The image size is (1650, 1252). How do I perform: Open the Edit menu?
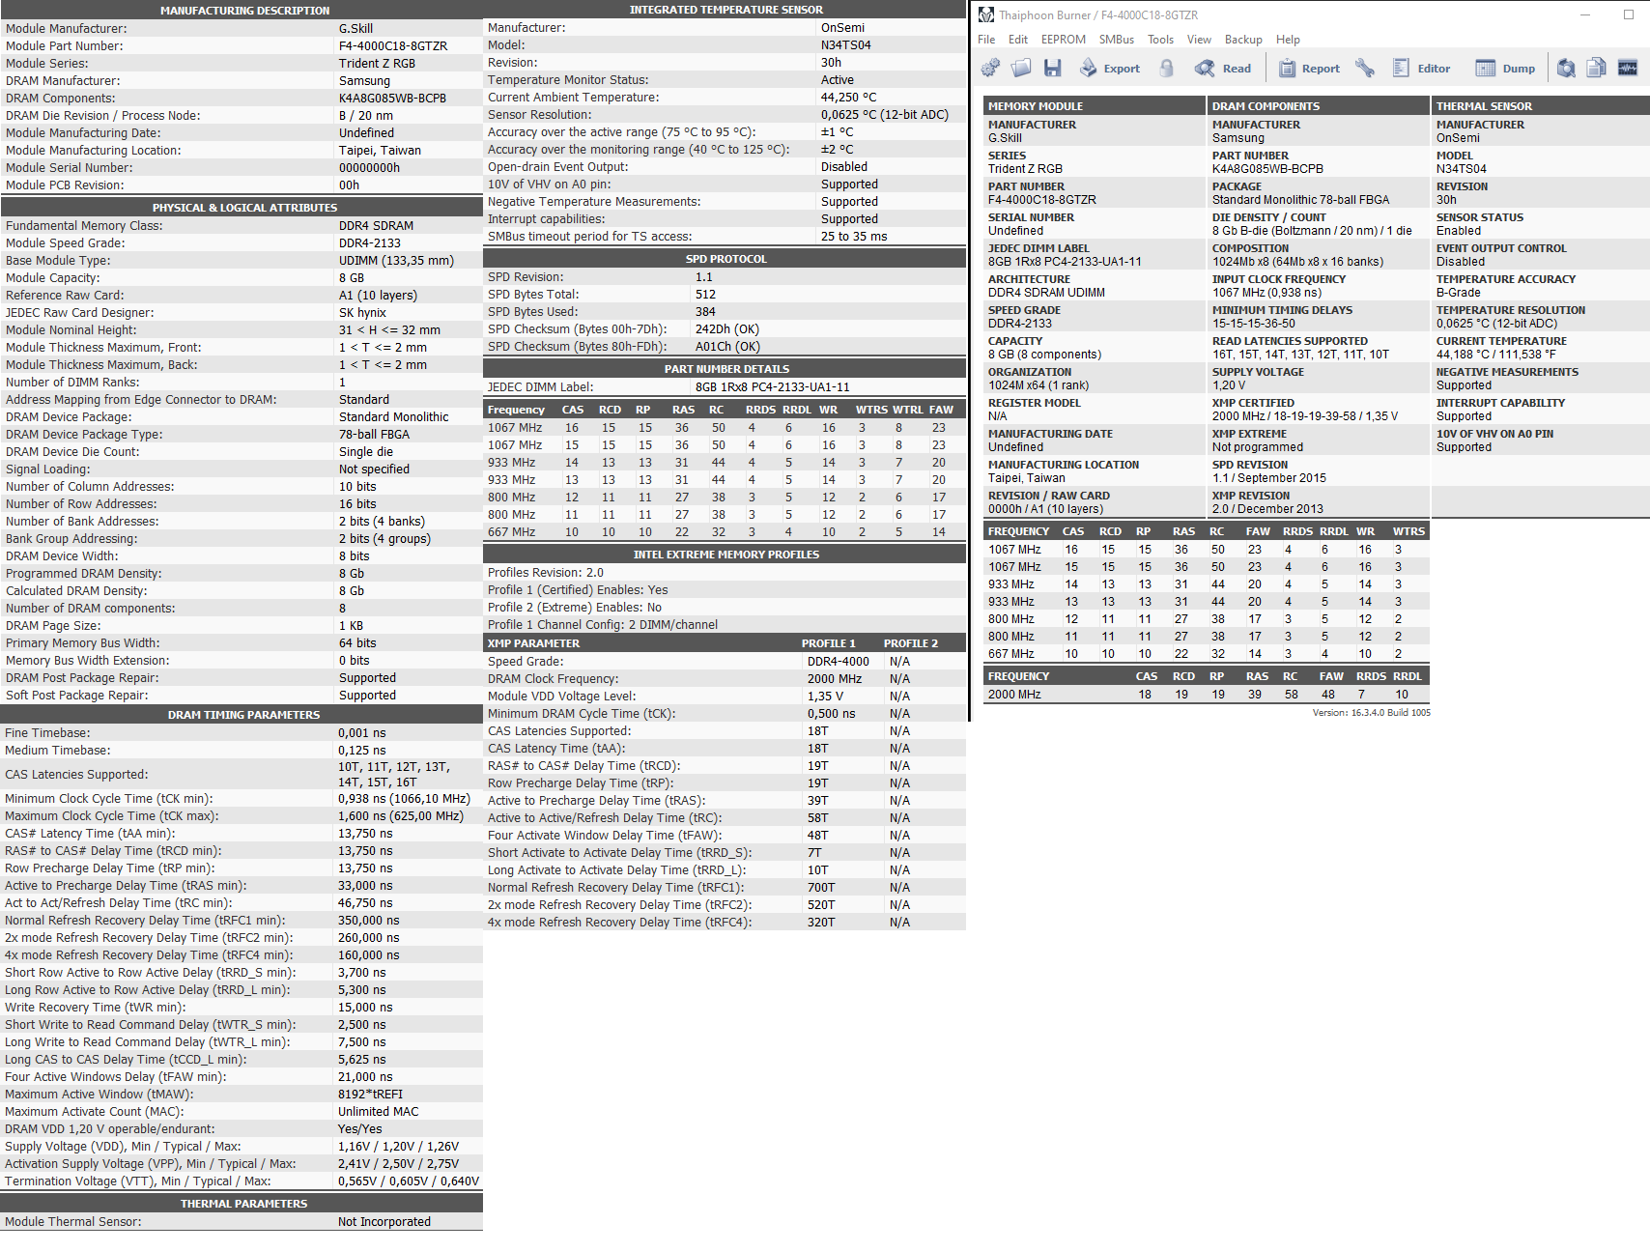[x=1018, y=40]
